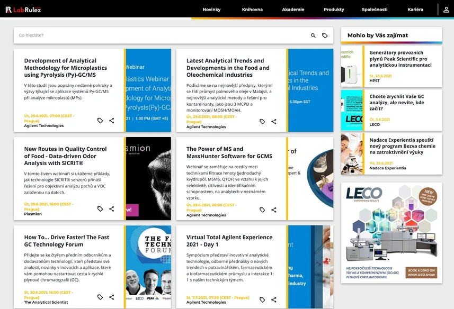Click 'Plasmion' company name
The width and height of the screenshot is (454, 309).
pyautogui.click(x=33, y=214)
